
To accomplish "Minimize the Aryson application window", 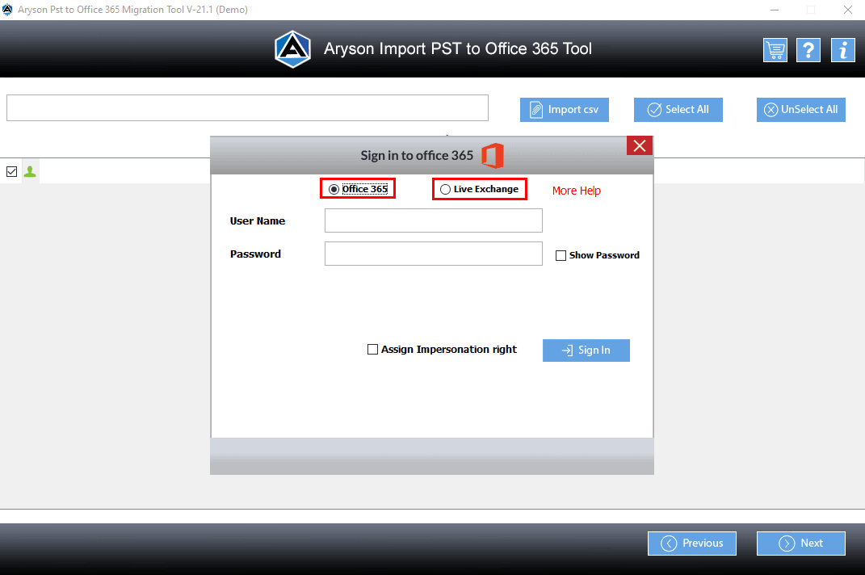I will pos(775,10).
